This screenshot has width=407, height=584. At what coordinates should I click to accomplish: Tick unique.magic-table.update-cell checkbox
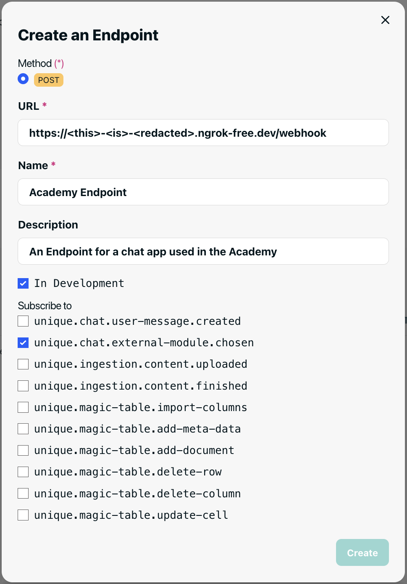(23, 515)
